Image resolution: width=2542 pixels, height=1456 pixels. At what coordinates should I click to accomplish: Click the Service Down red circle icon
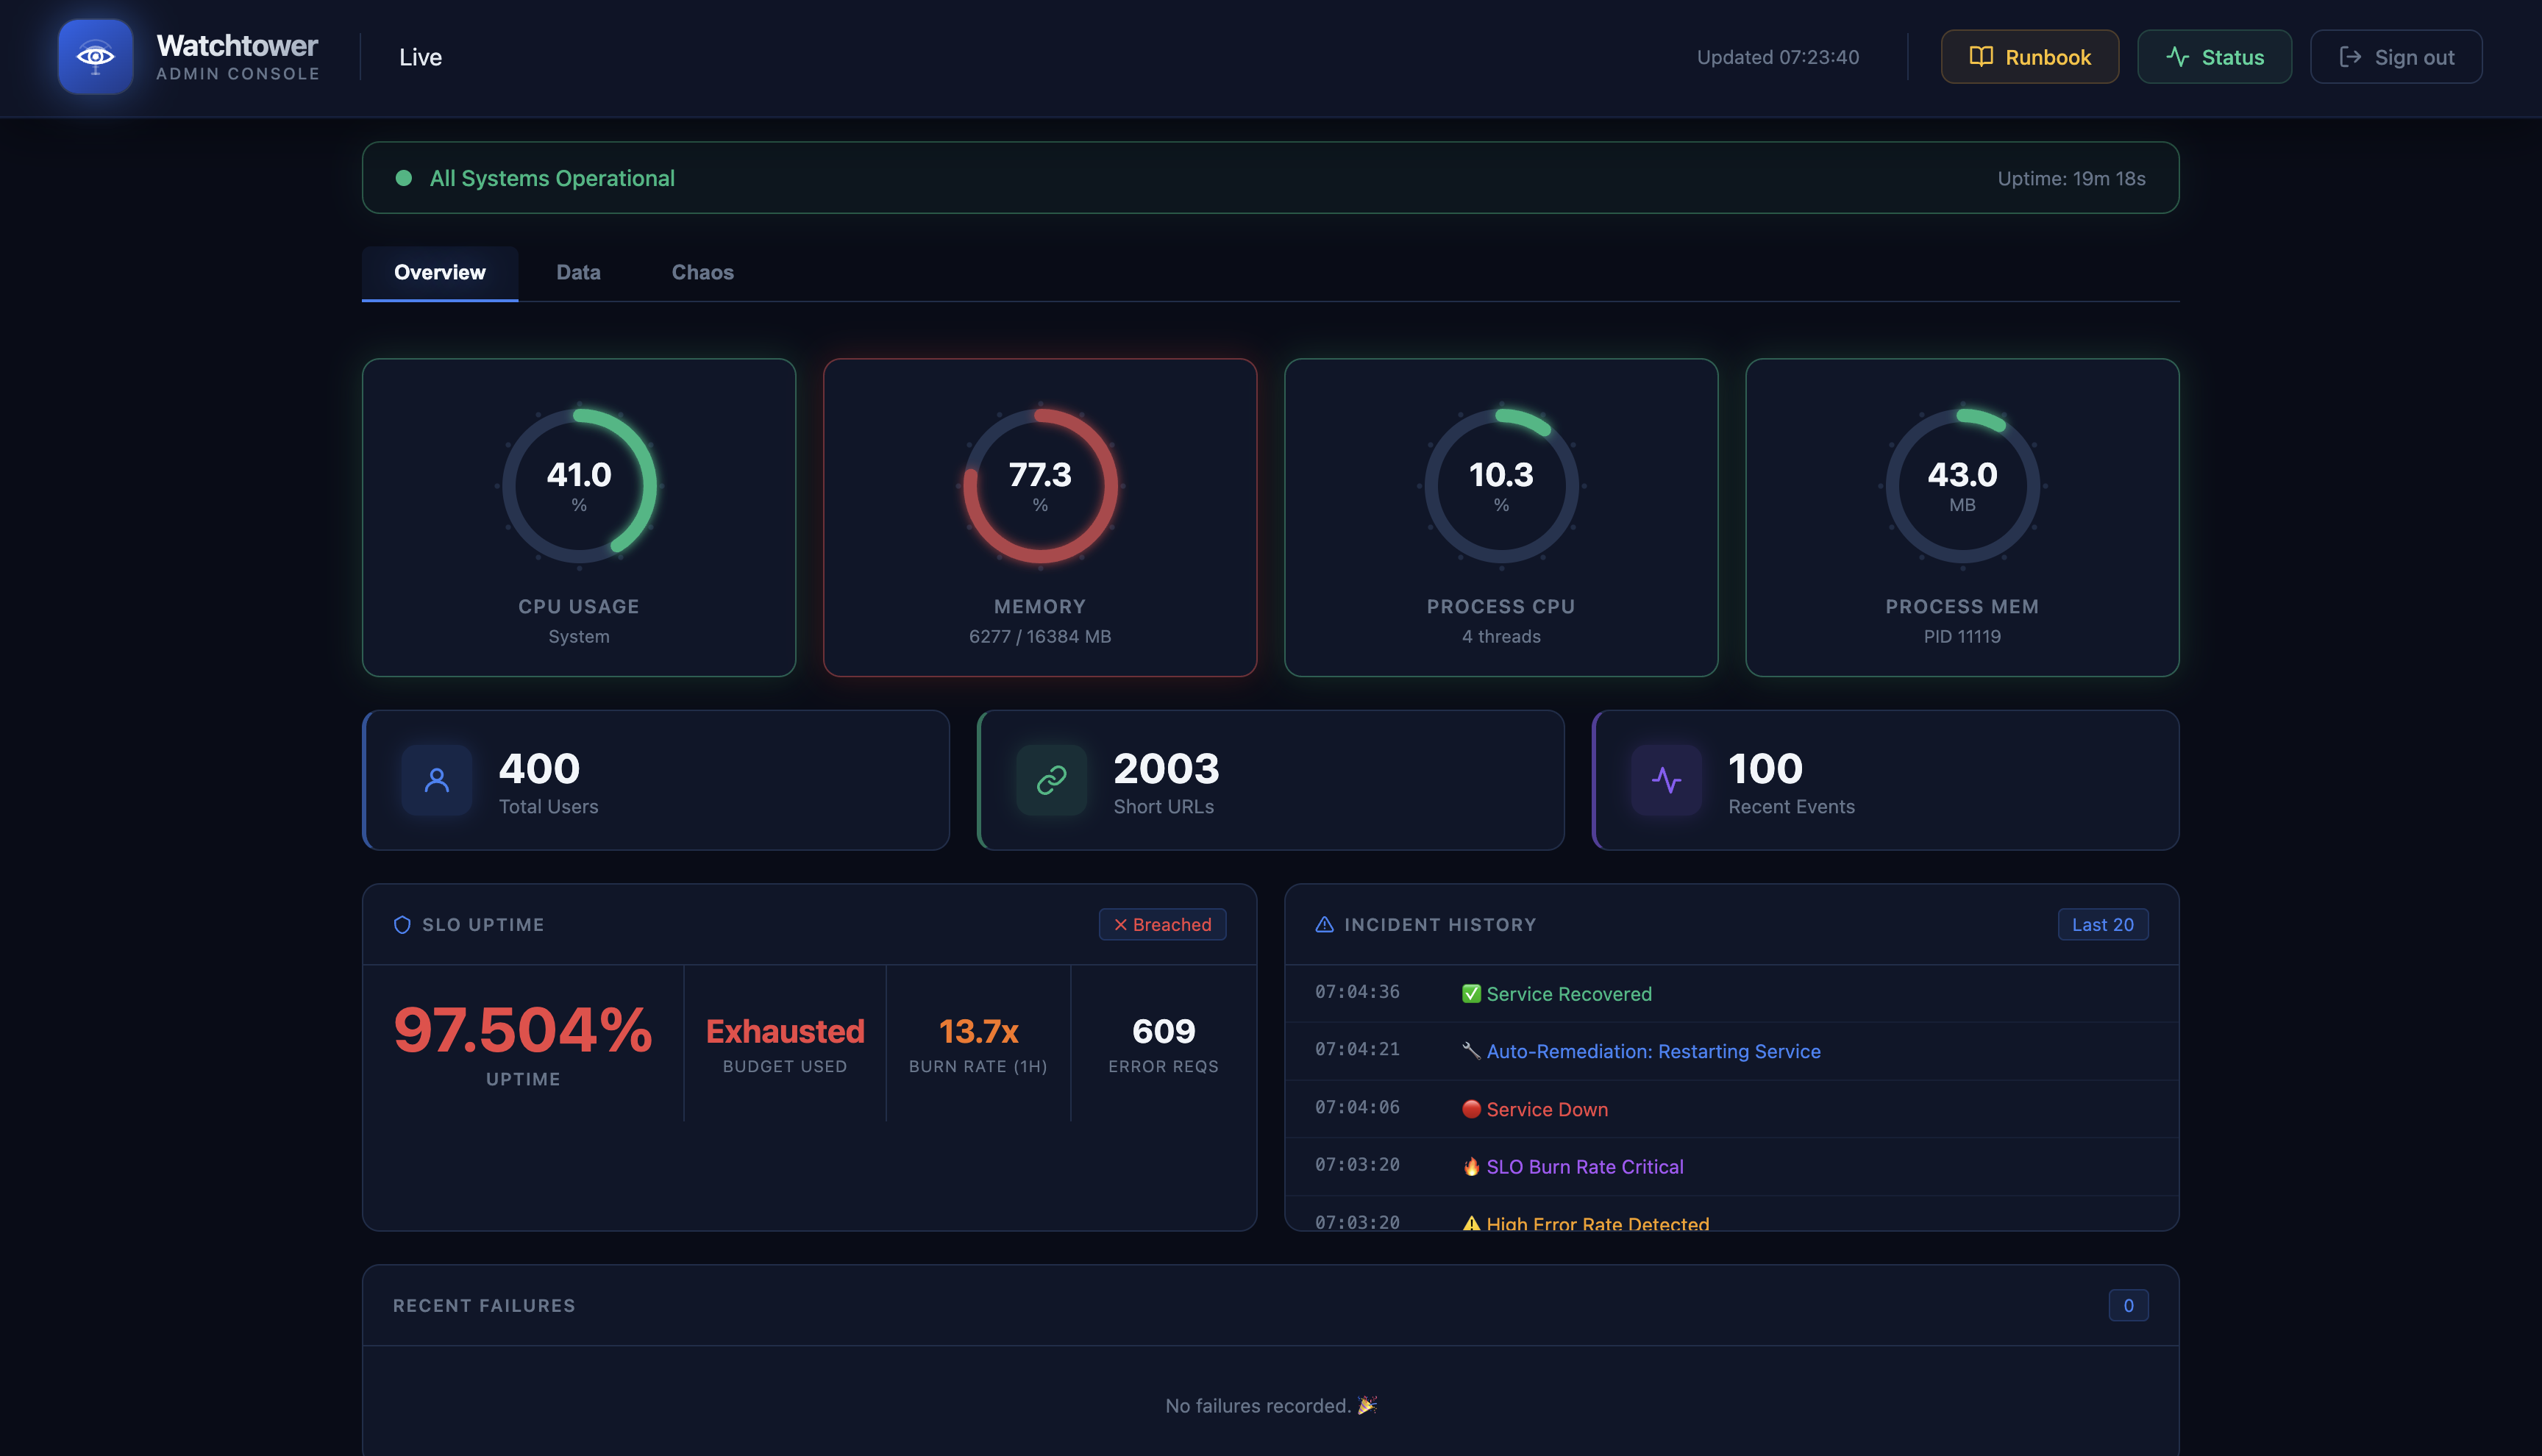pos(1471,1109)
